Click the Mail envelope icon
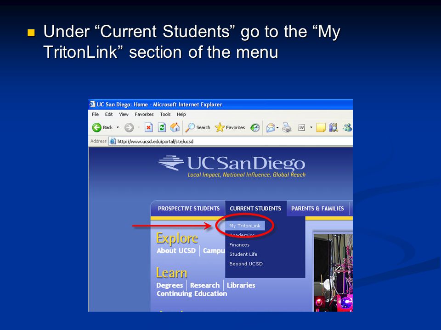The height and width of the screenshot is (330, 441). [x=270, y=128]
